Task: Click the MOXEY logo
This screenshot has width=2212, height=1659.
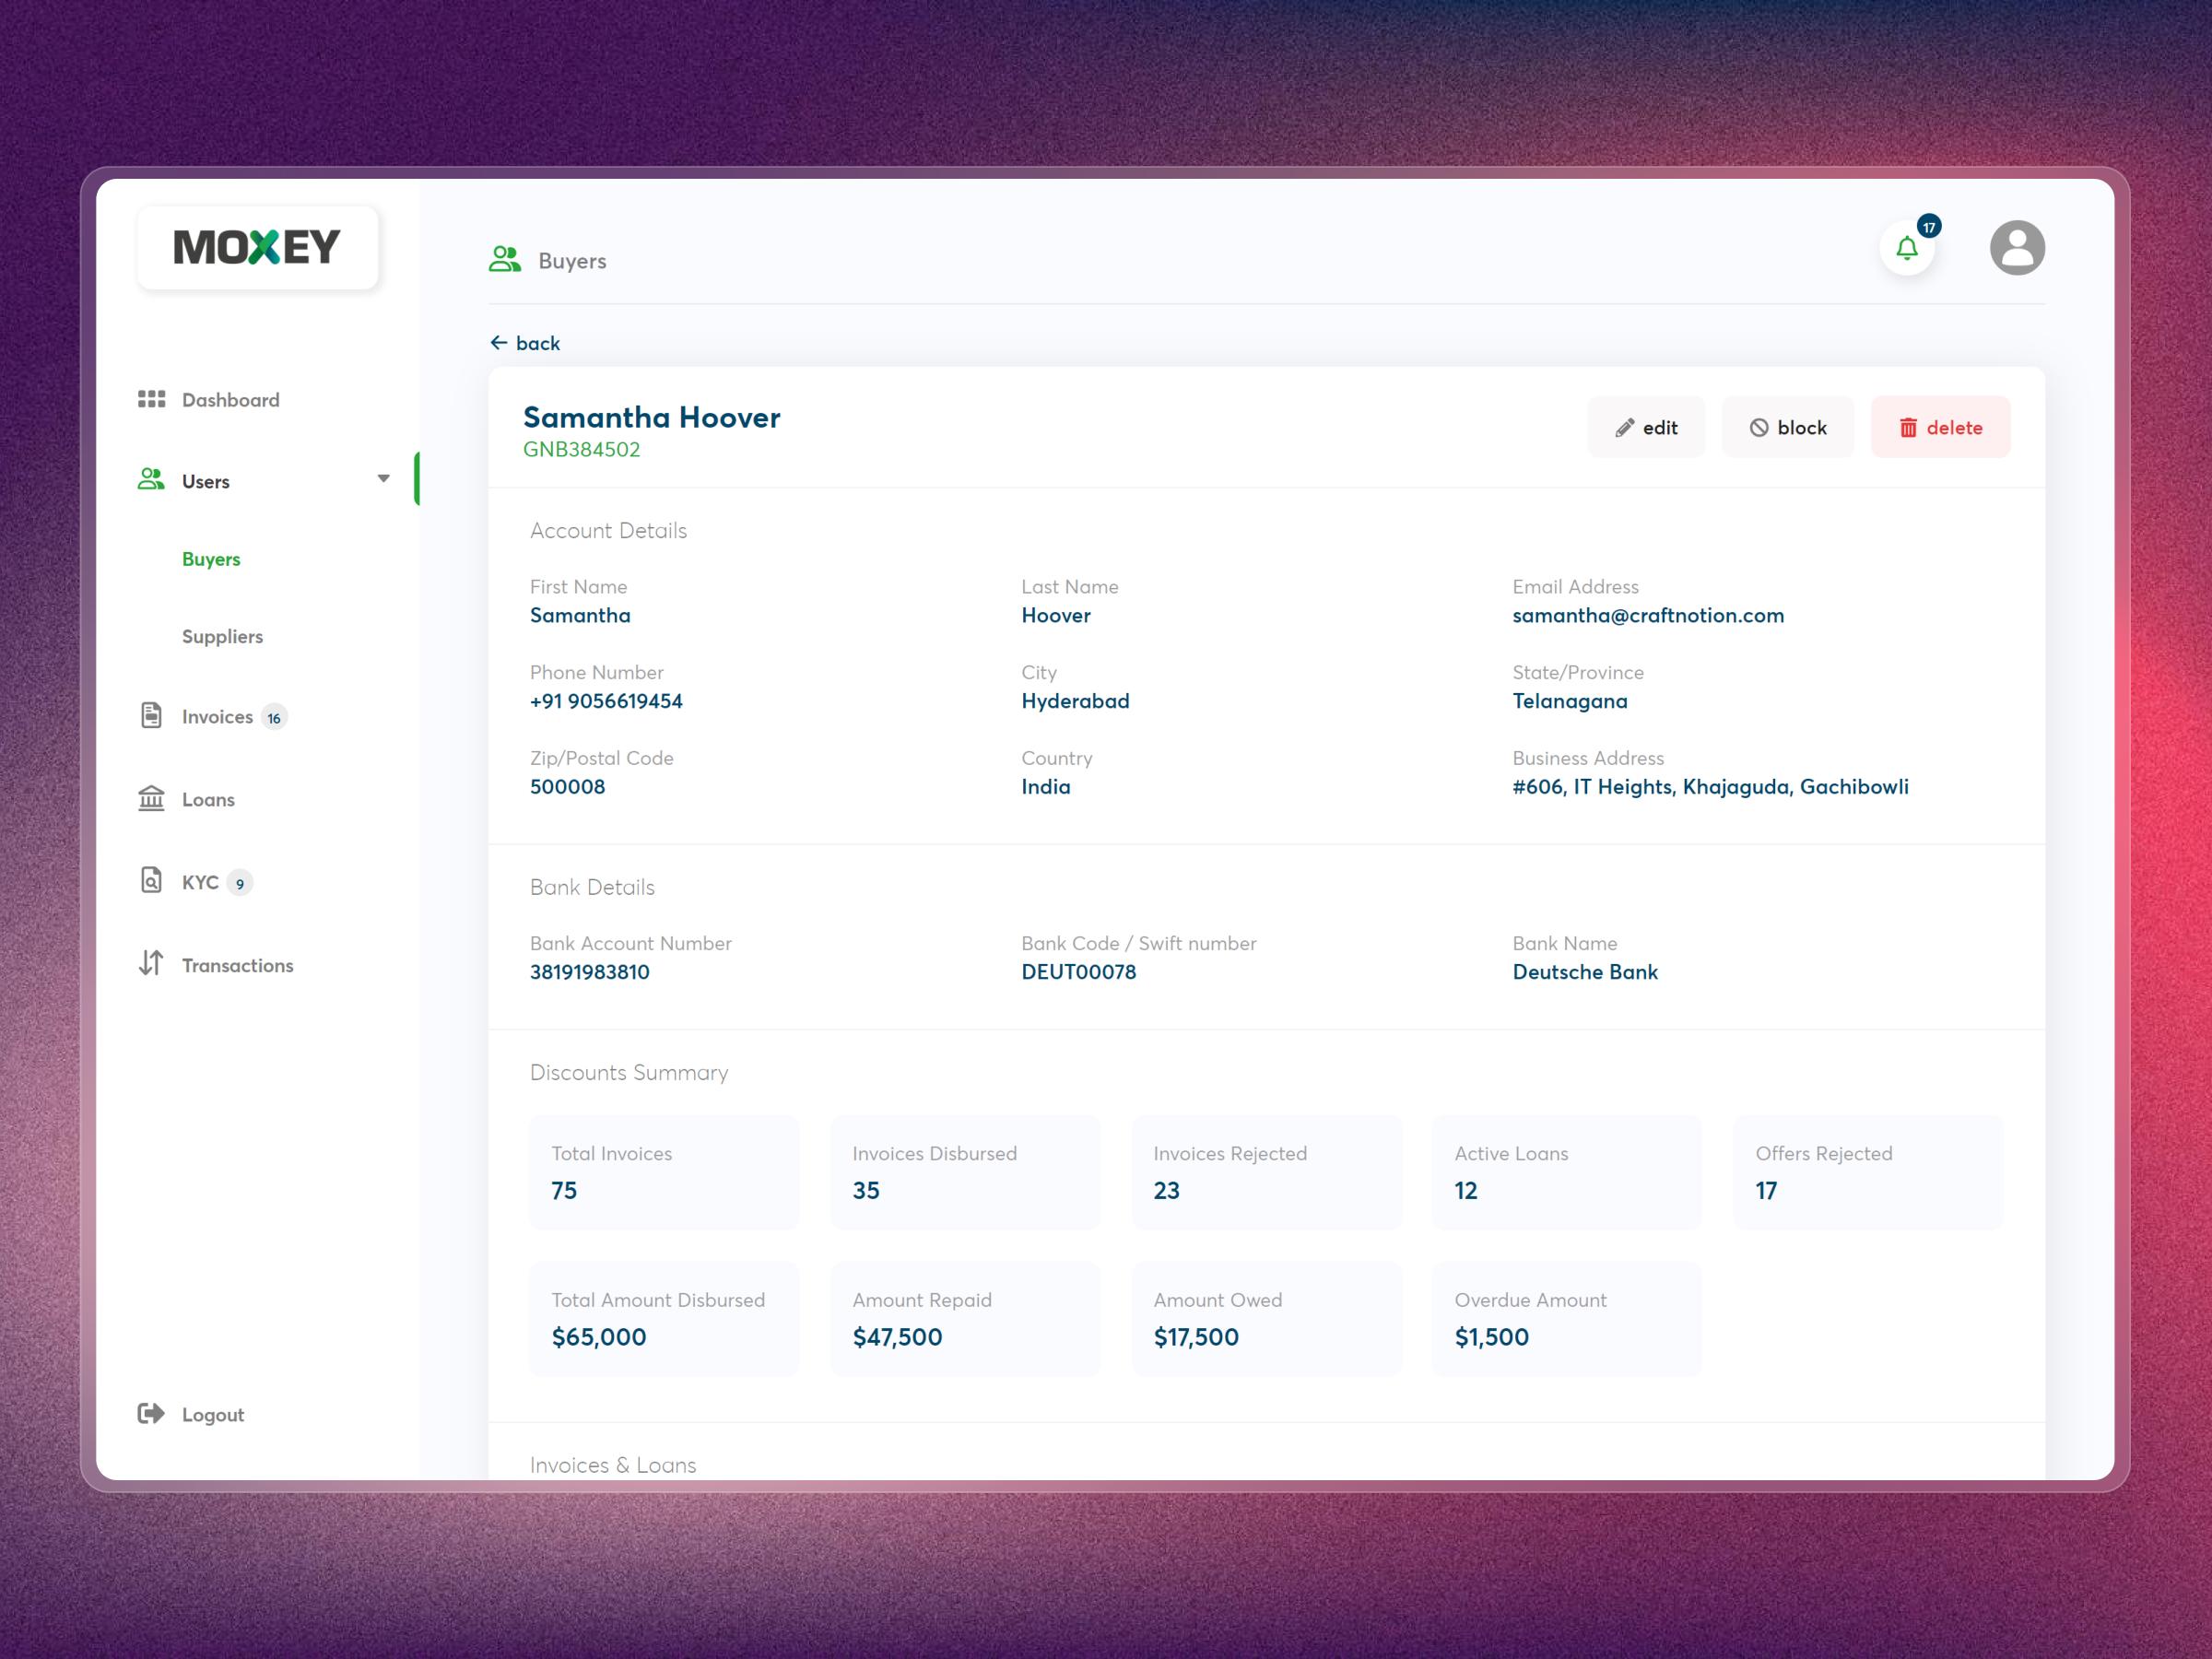Action: 257,247
